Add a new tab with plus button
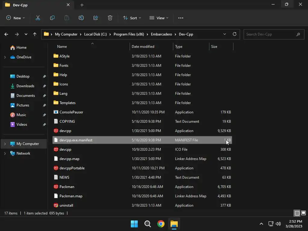Screen dimensions: 308x231 [82, 5]
